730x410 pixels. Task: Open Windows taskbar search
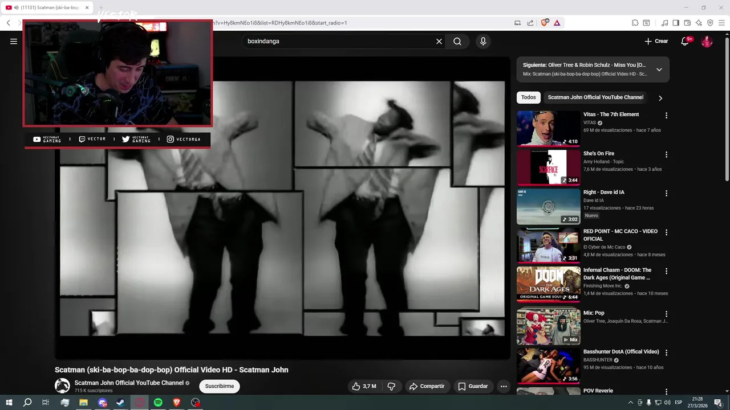point(27,402)
